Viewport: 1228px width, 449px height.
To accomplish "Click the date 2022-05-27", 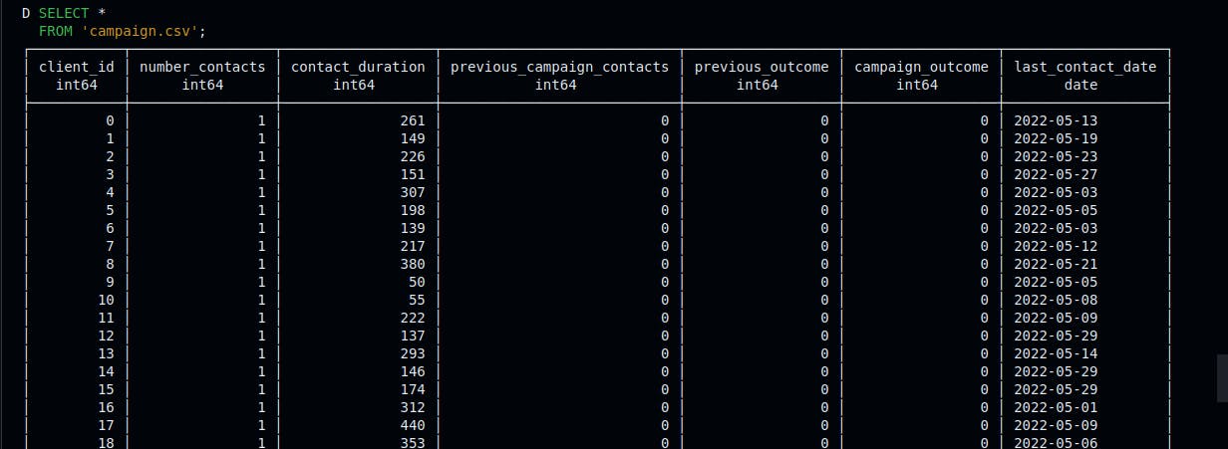I will tap(1056, 174).
